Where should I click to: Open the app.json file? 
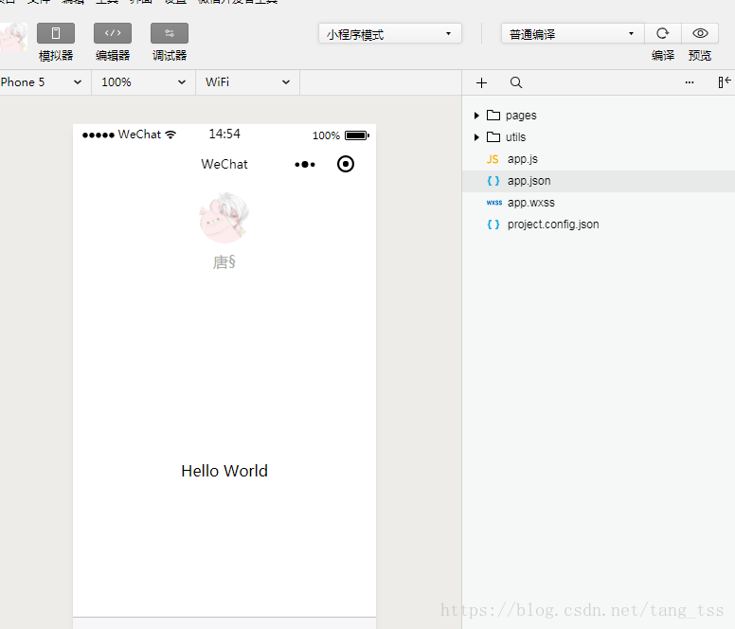tap(599, 181)
